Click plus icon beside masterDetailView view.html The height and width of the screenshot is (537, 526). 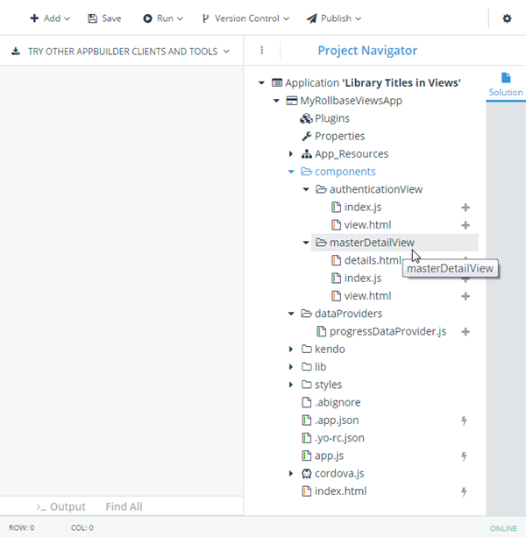pos(466,296)
